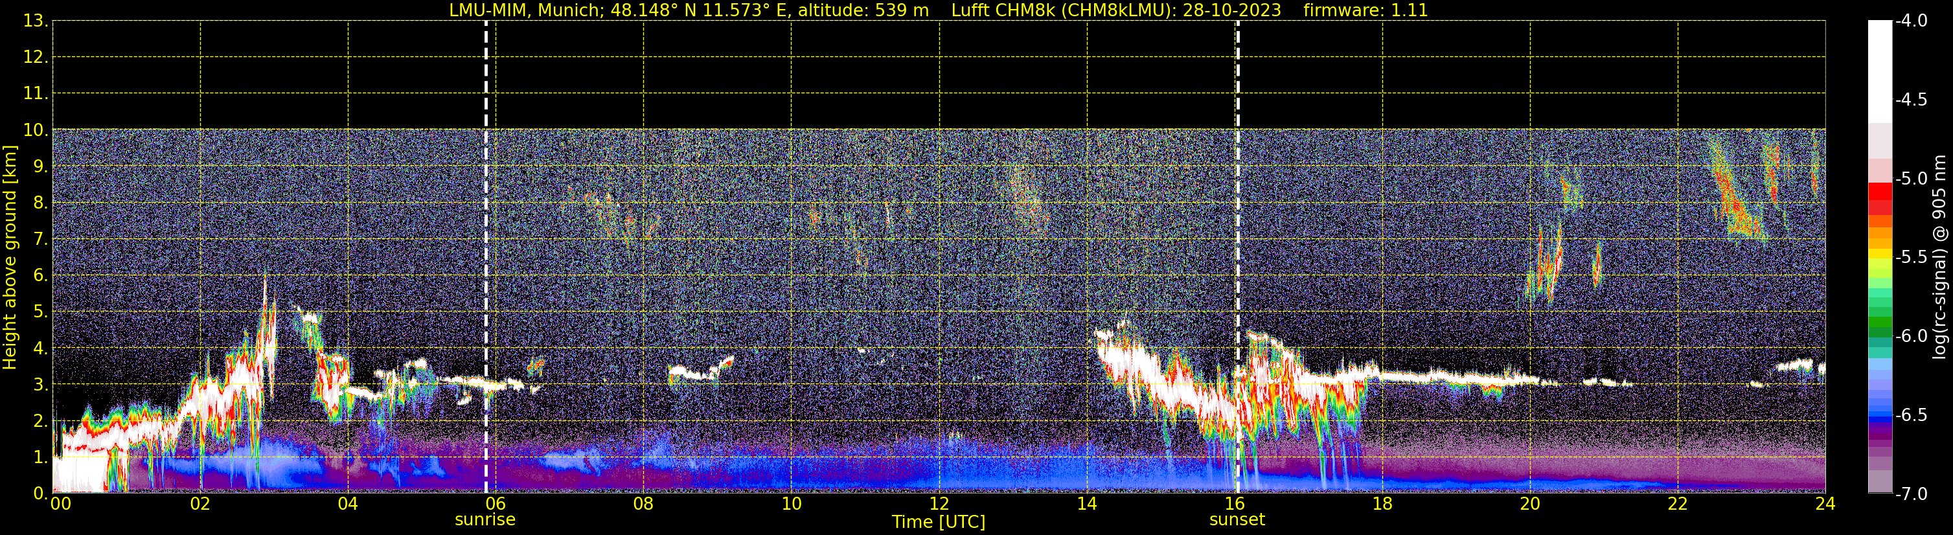Click the time axis tick label '06'
Viewport: 1953px width, 535px height.
click(496, 504)
